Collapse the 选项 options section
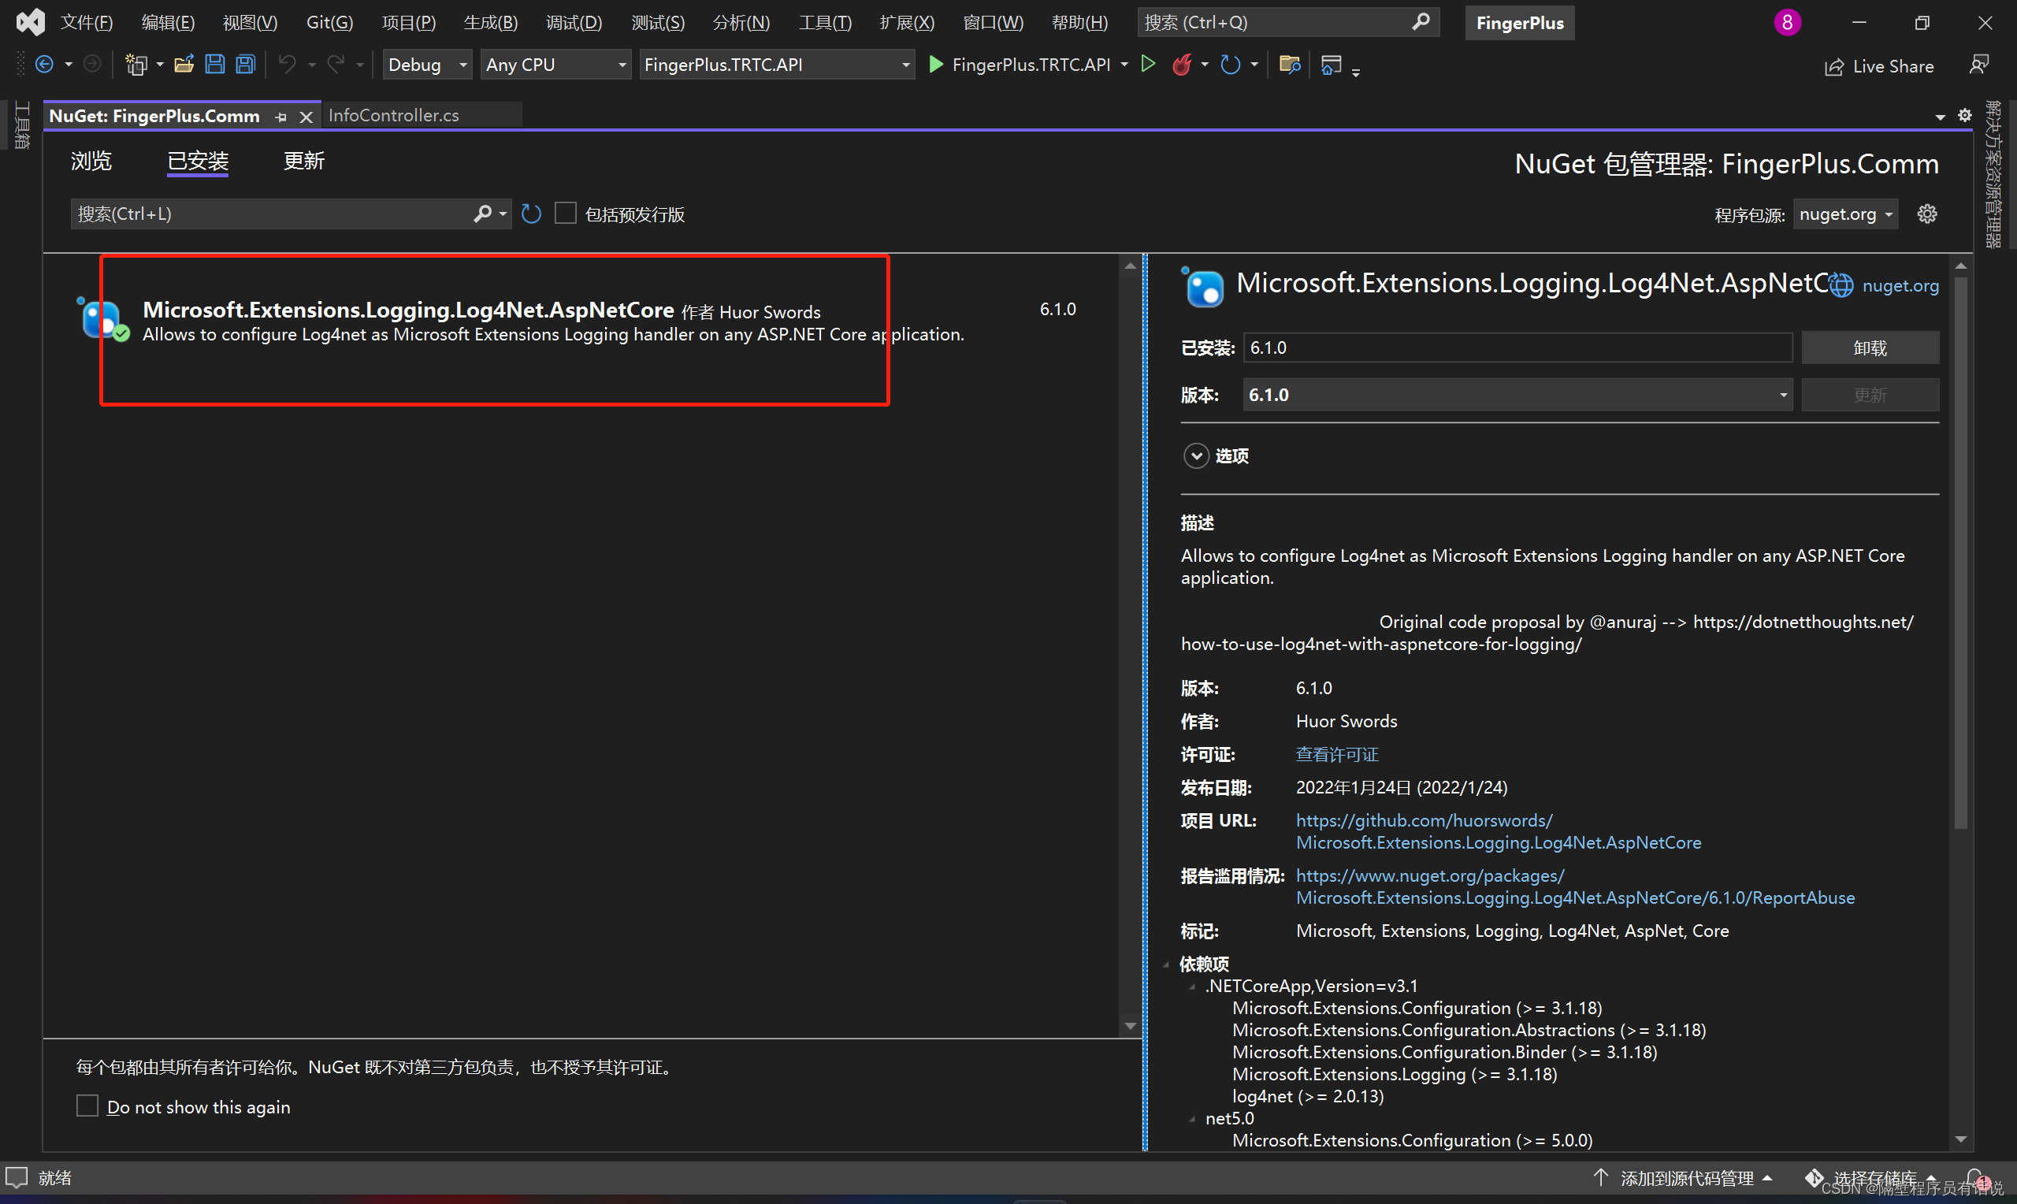The width and height of the screenshot is (2017, 1204). click(x=1195, y=455)
